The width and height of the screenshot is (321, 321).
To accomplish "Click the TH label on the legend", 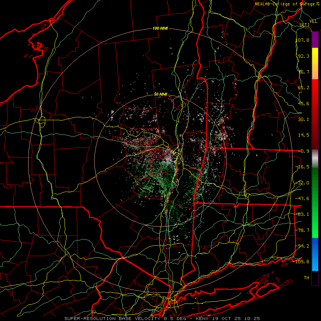I will [306, 278].
